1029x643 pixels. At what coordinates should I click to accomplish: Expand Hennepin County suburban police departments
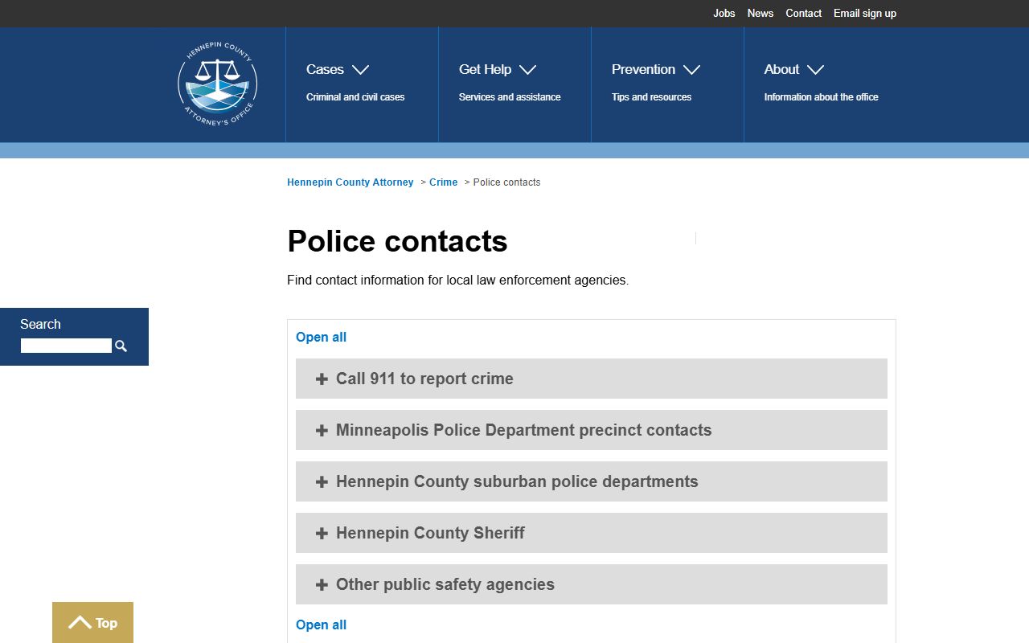pyautogui.click(x=592, y=481)
